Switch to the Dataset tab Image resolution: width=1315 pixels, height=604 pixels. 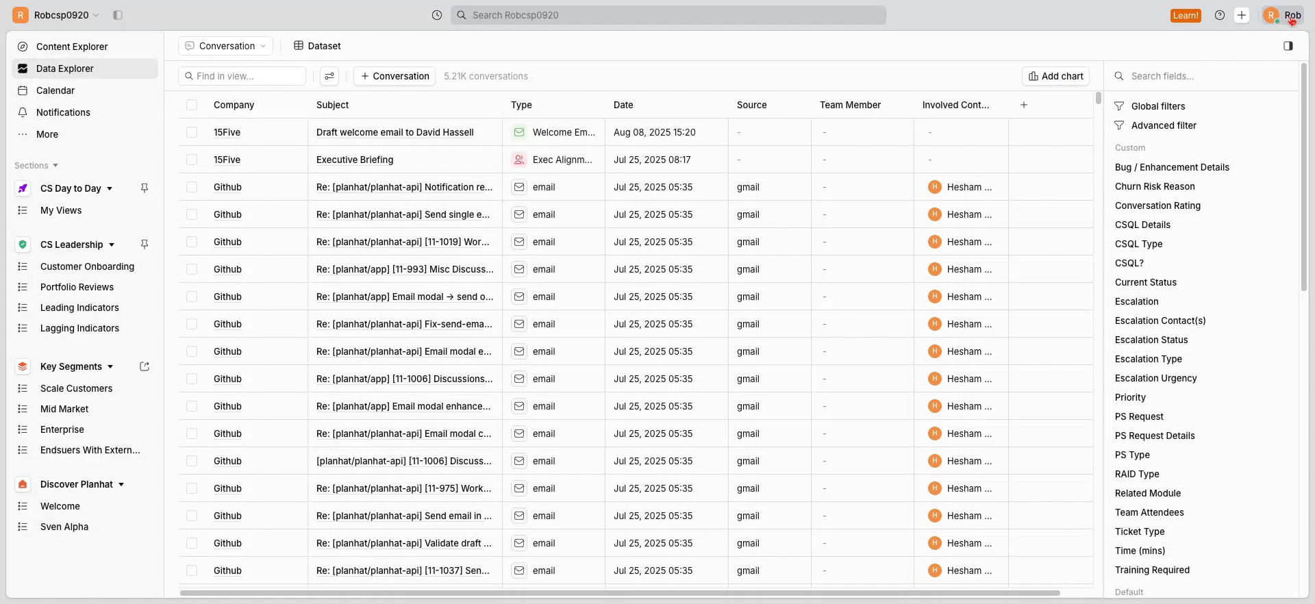317,46
